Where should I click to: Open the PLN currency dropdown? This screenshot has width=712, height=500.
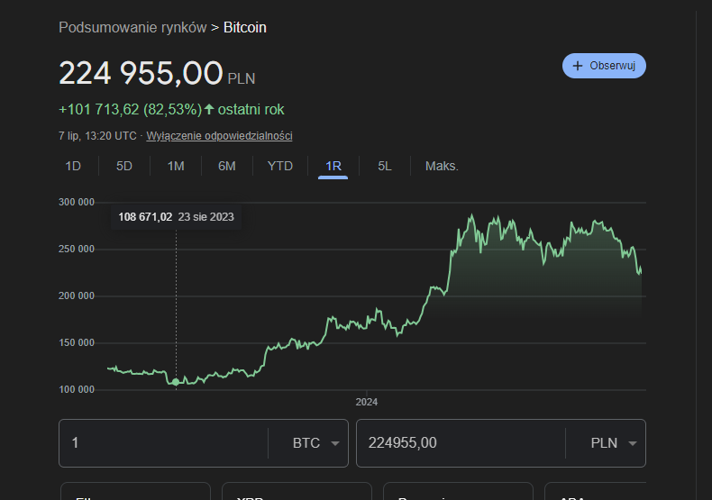click(x=614, y=443)
